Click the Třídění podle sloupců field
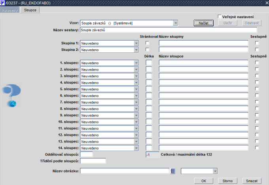The height and width of the screenshot is (185, 269). click(x=93, y=161)
